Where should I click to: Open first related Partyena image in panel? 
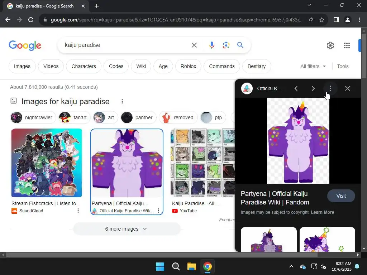269,239
